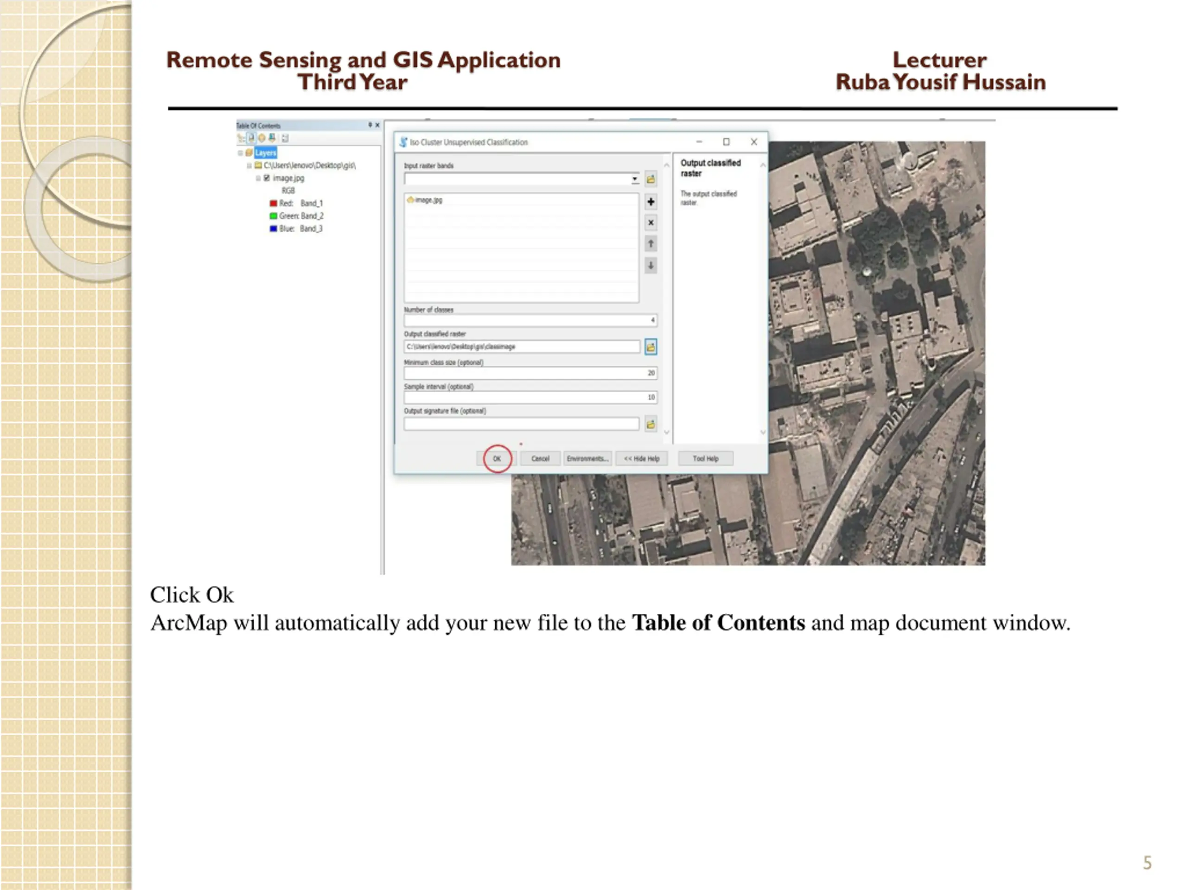Move raster up with the up arrow
Viewport: 1187px width, 890px height.
[651, 244]
